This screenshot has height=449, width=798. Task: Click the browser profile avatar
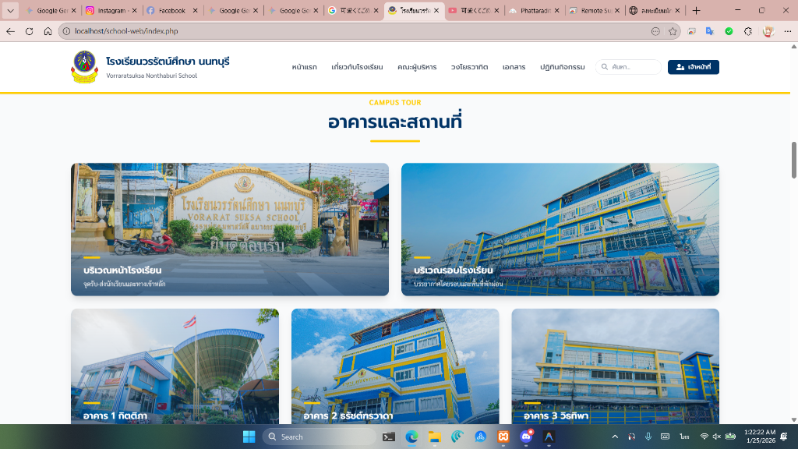(768, 33)
